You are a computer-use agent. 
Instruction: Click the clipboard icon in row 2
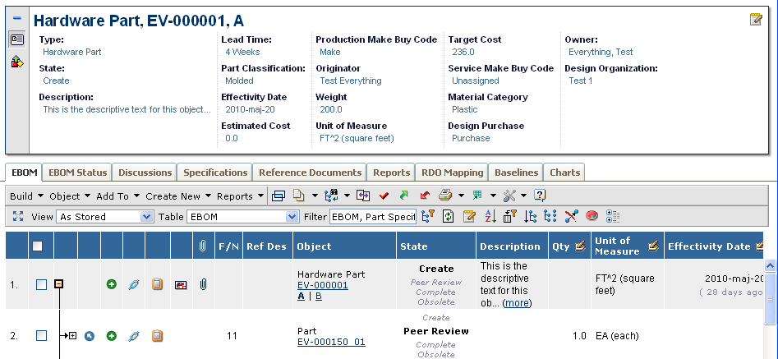[x=158, y=335]
